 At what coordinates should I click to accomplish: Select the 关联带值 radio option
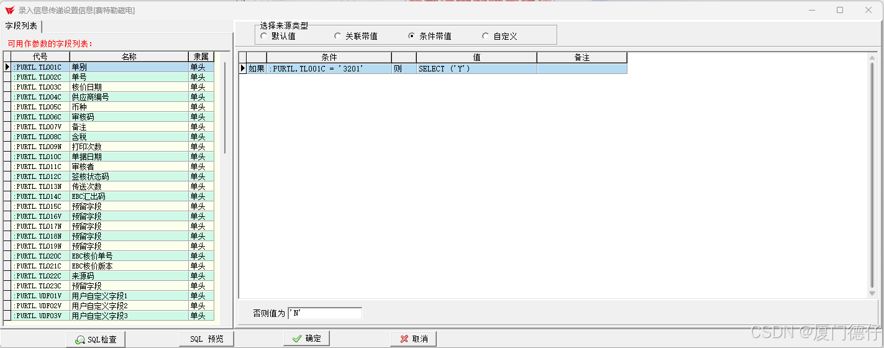355,36
